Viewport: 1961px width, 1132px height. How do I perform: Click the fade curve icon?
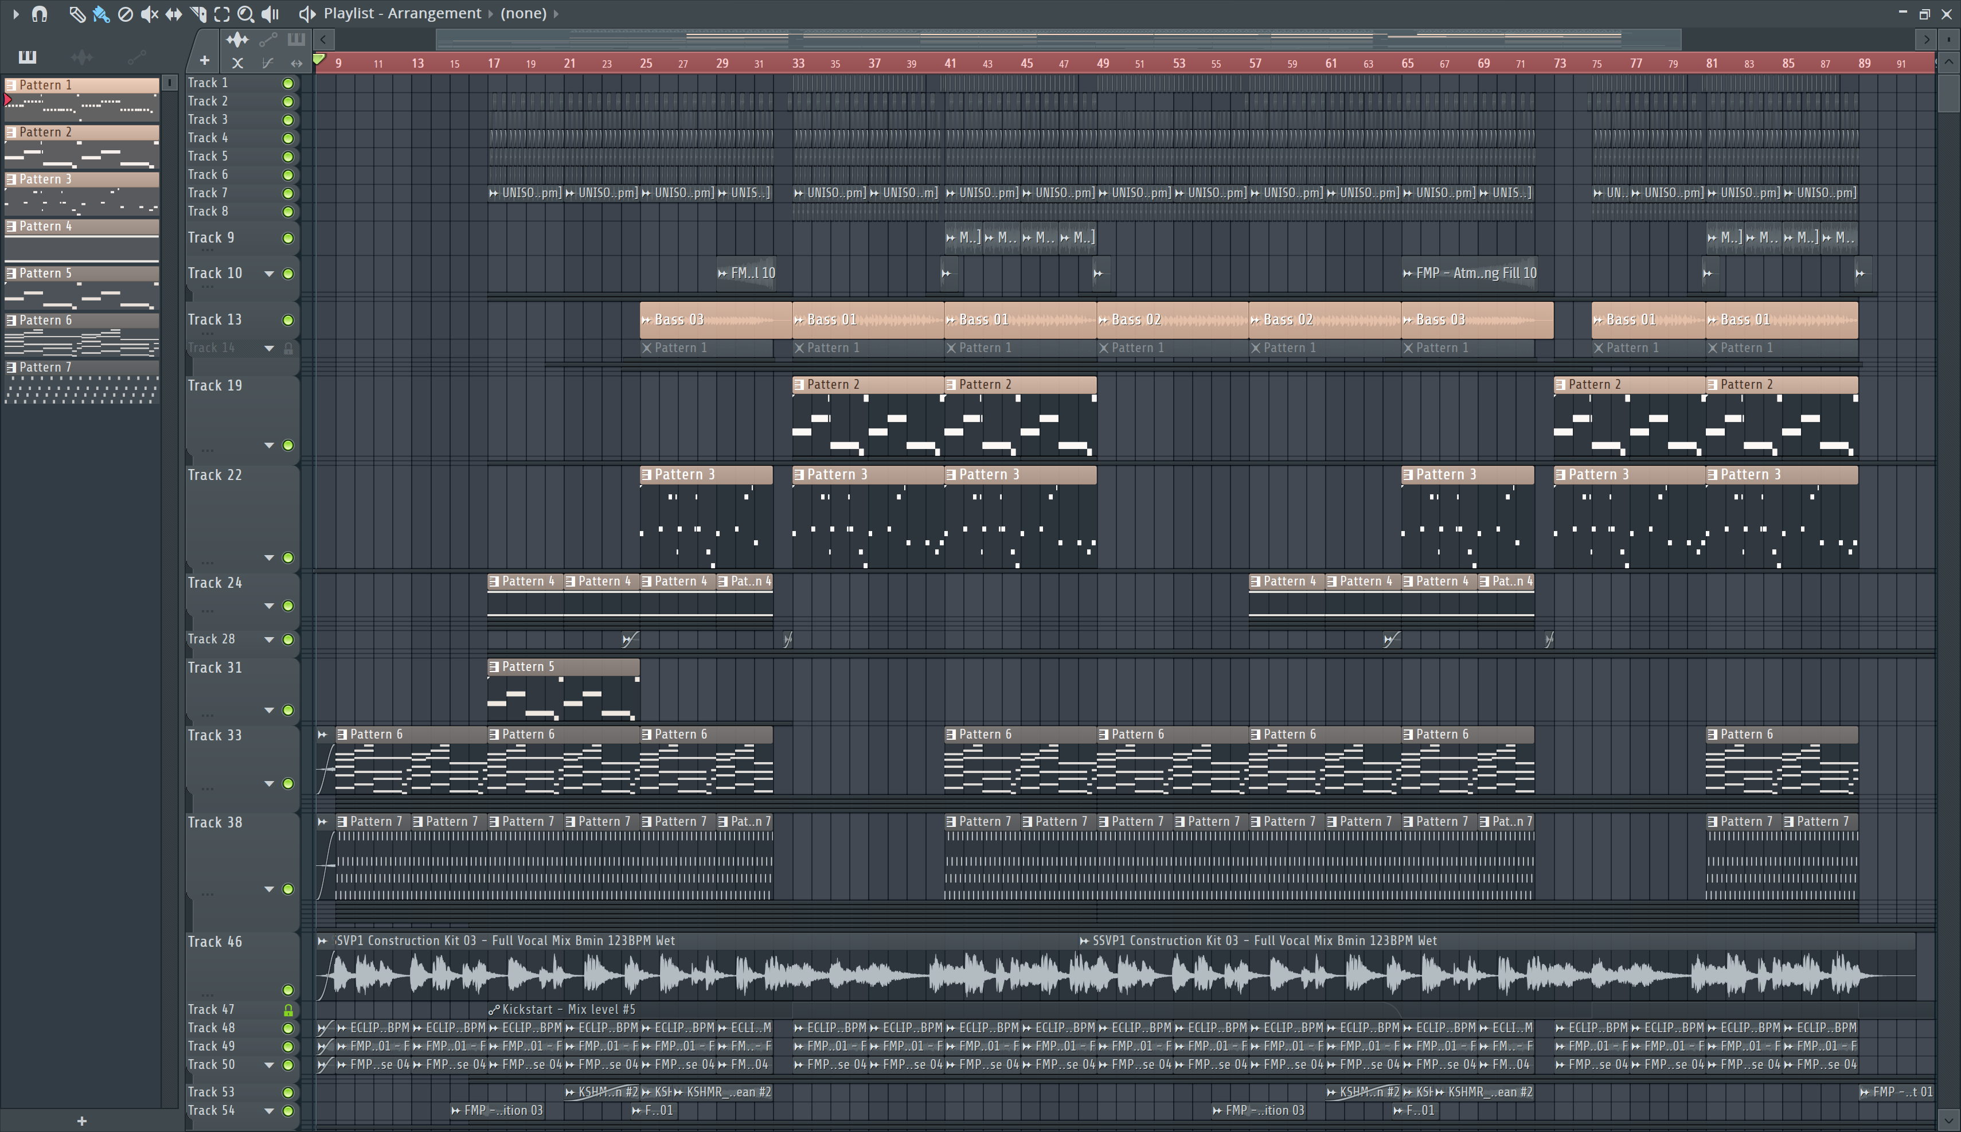coord(267,63)
